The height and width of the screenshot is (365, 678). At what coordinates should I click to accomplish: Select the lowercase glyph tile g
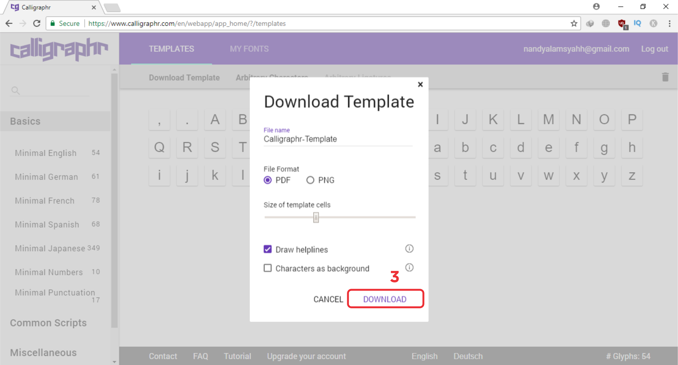pyautogui.click(x=604, y=148)
